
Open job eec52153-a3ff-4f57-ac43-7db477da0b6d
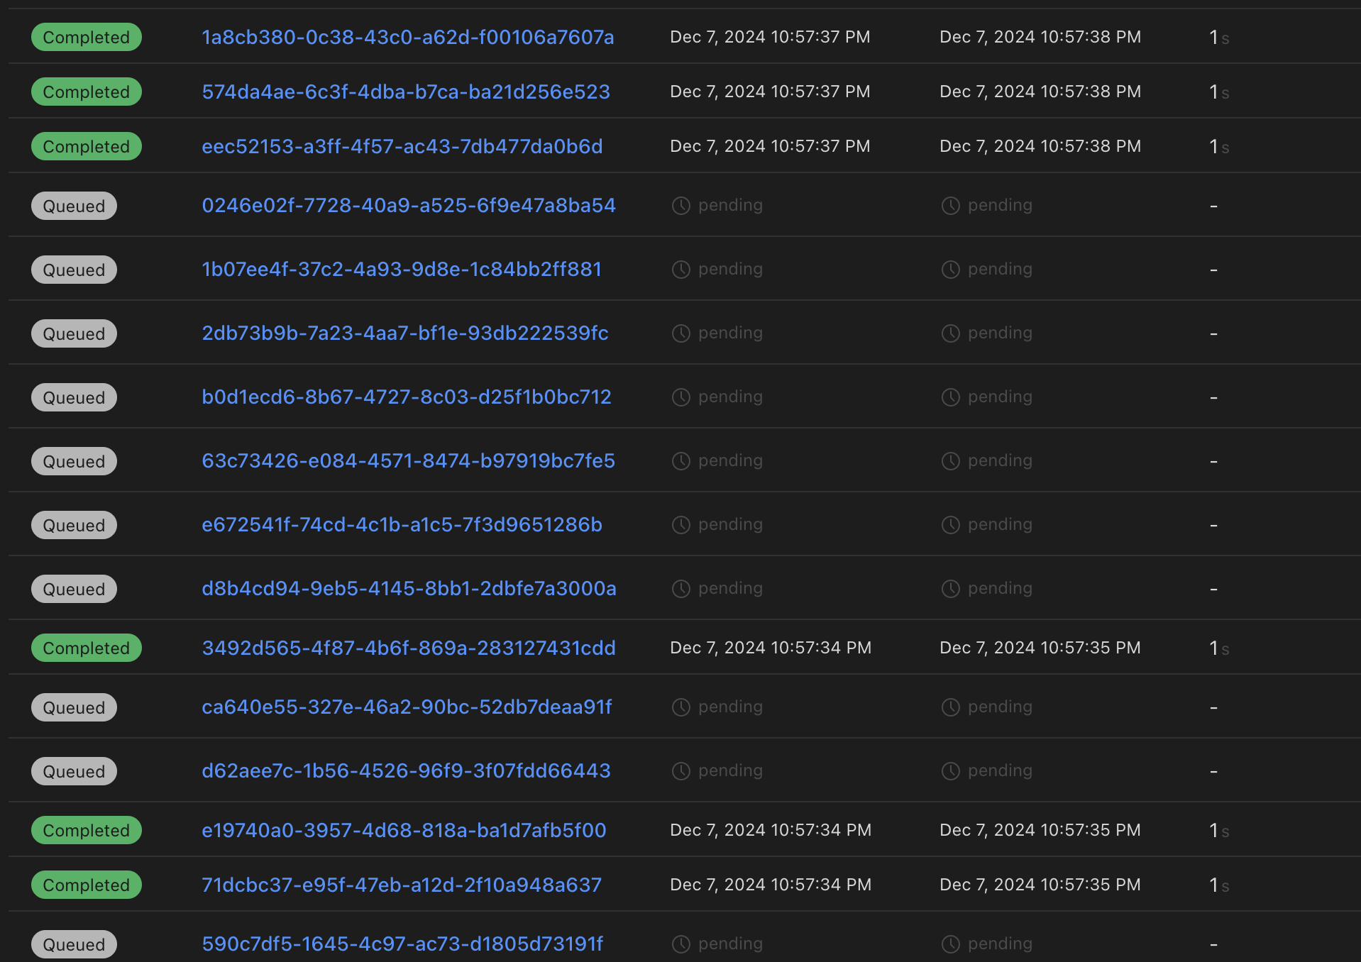point(402,146)
